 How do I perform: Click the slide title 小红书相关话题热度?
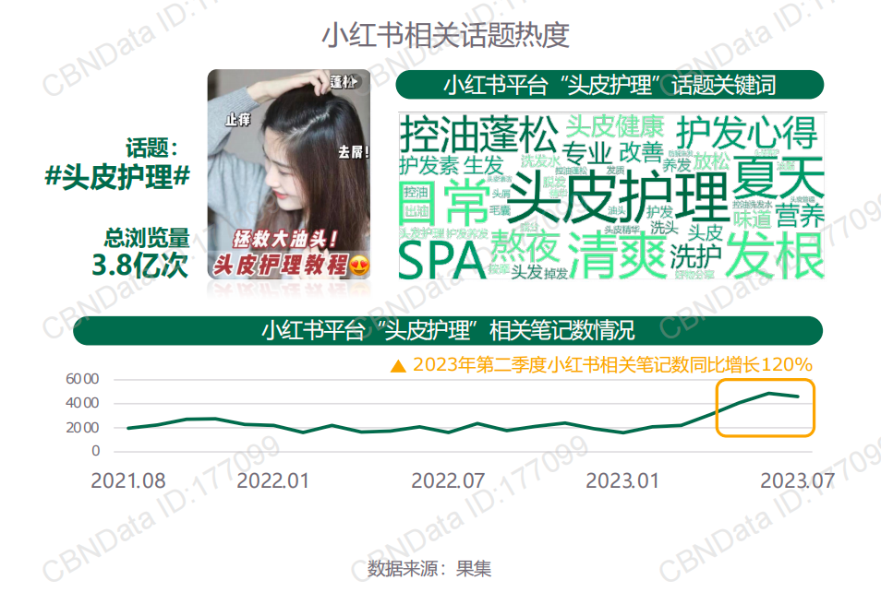(445, 35)
